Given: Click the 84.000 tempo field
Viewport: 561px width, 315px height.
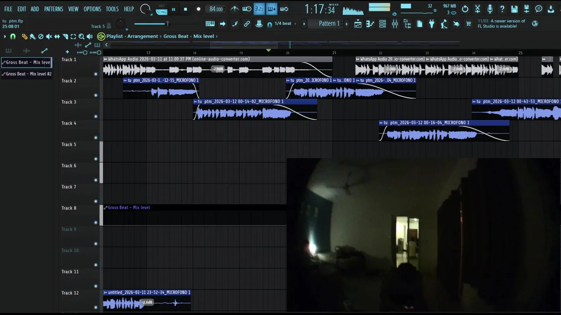Looking at the screenshot, I should (x=216, y=9).
